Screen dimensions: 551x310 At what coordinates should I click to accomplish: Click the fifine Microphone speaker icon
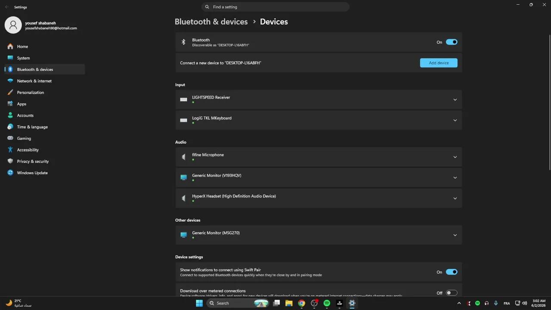(x=184, y=157)
